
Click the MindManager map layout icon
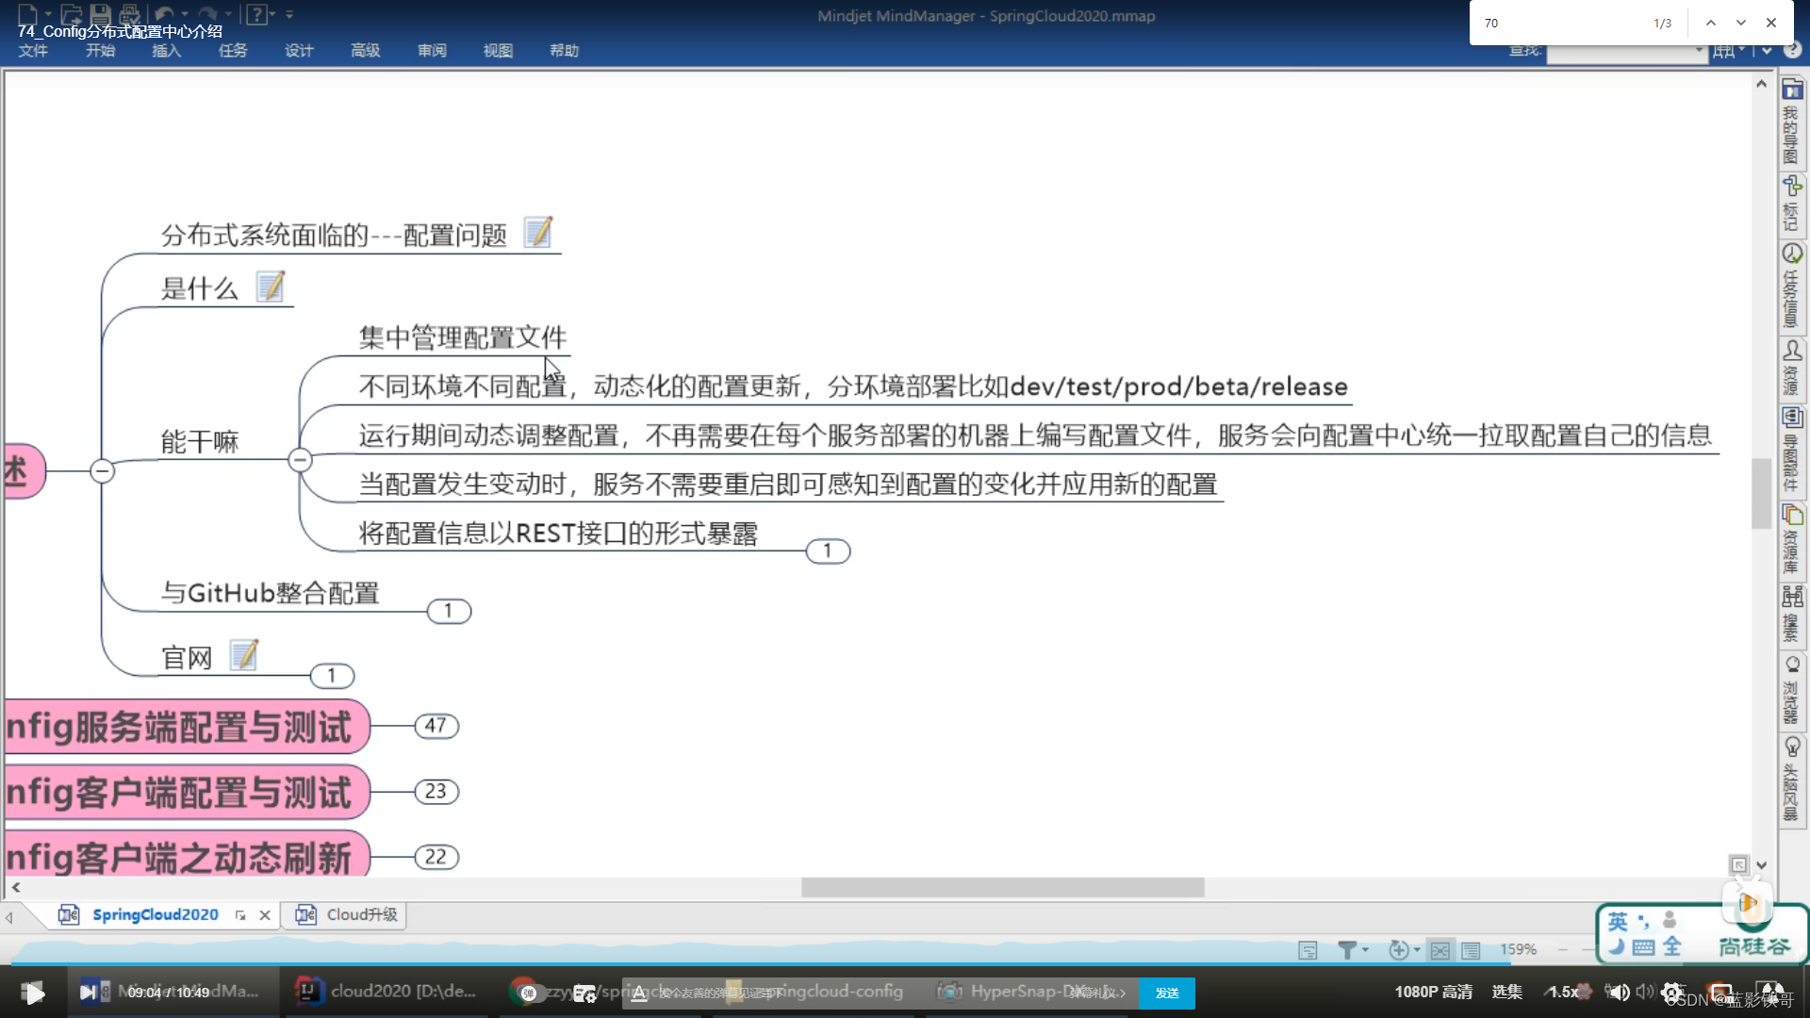click(x=1440, y=948)
